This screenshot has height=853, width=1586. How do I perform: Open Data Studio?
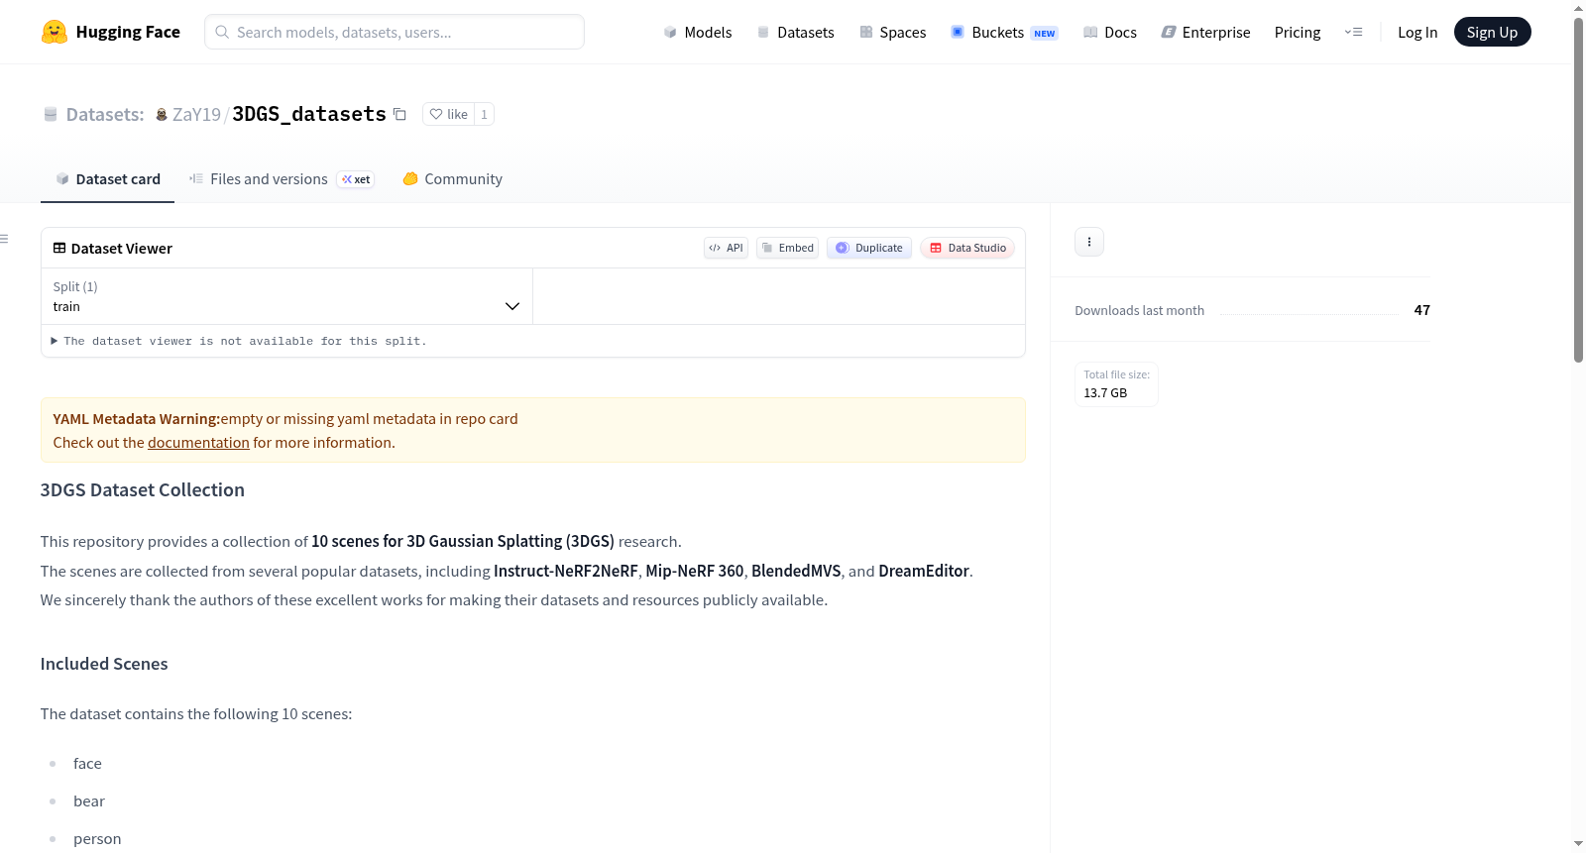coord(967,248)
